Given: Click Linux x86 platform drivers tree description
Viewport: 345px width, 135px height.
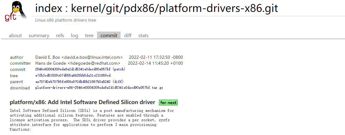Looking at the screenshot, I should click(65, 20).
